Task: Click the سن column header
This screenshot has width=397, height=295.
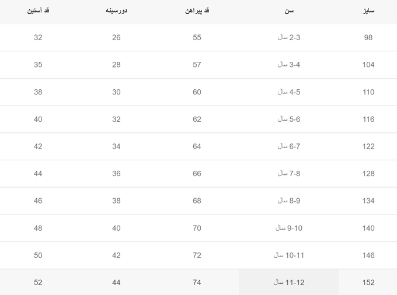Action: tap(288, 11)
